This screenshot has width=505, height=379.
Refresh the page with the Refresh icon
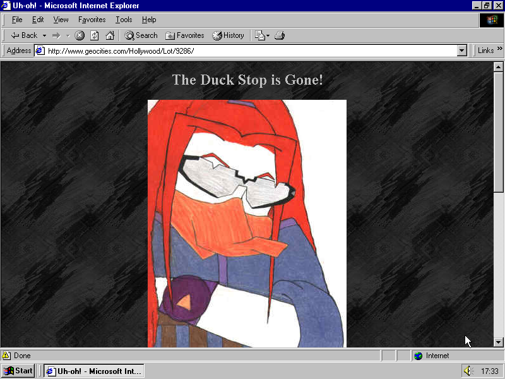[94, 35]
